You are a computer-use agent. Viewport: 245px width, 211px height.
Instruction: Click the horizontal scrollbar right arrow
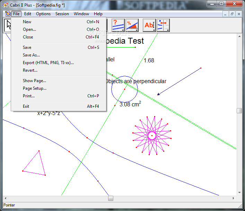pos(234,198)
